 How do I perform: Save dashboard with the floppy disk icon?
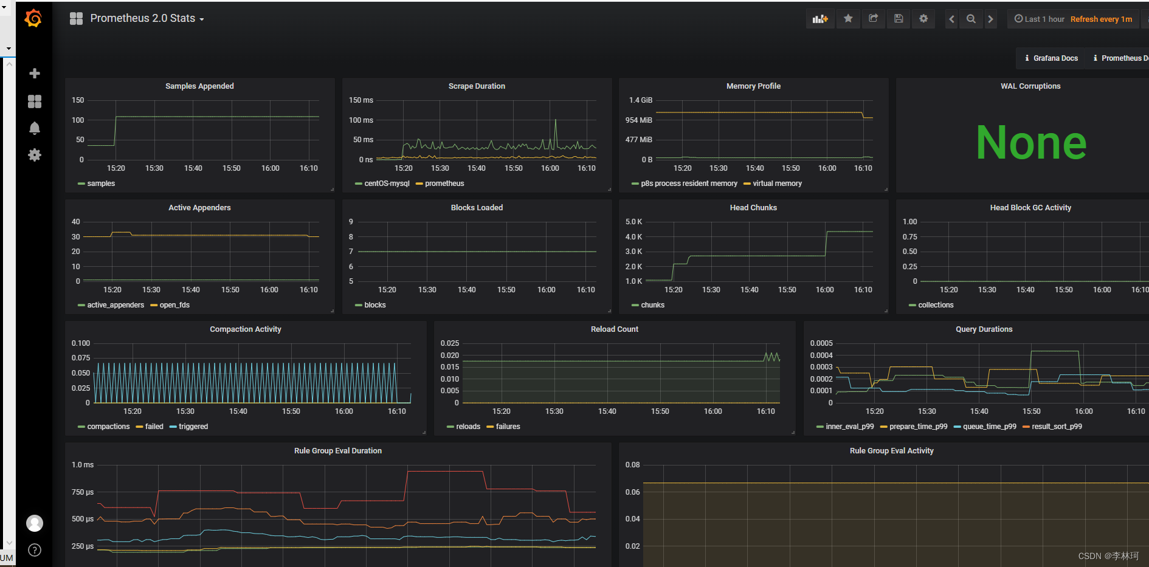pyautogui.click(x=899, y=19)
